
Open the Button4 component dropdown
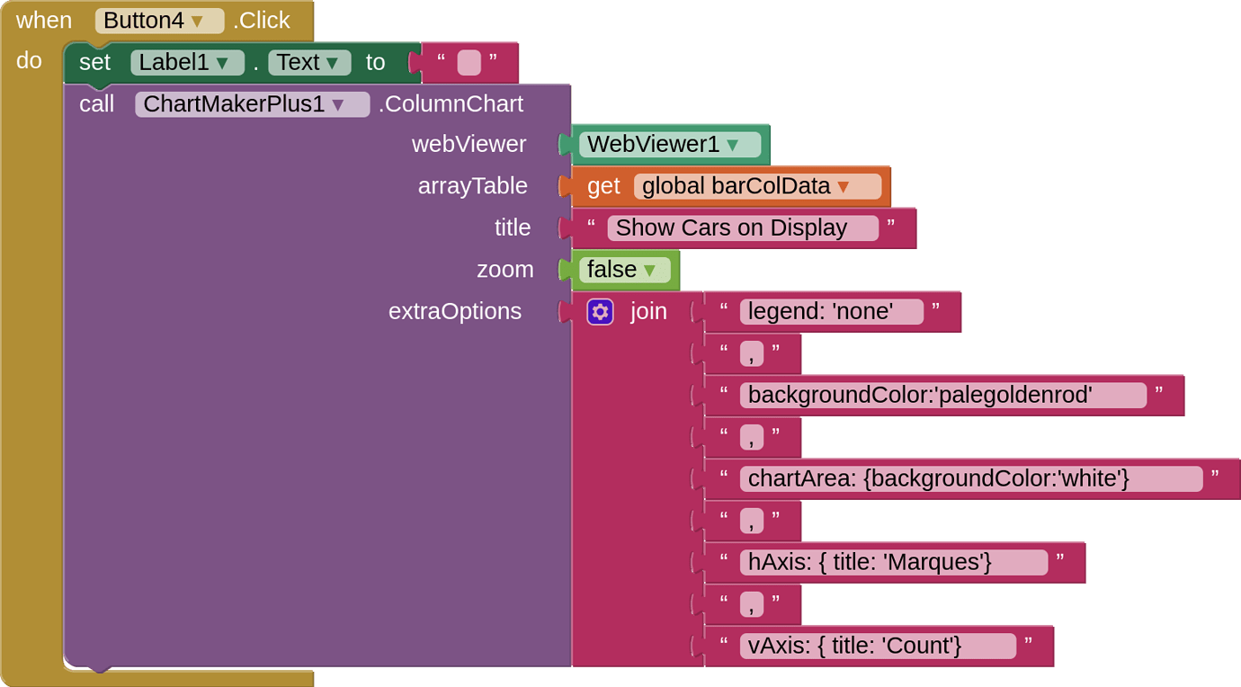coord(159,21)
